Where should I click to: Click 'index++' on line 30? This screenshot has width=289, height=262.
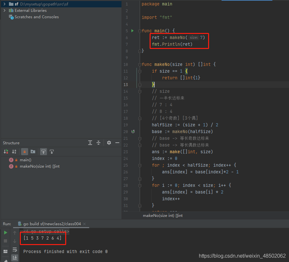coord(171,199)
